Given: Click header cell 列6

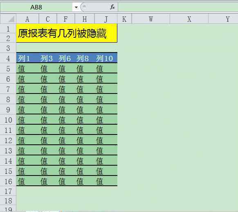Looking at the screenshot, I should pos(66,58).
